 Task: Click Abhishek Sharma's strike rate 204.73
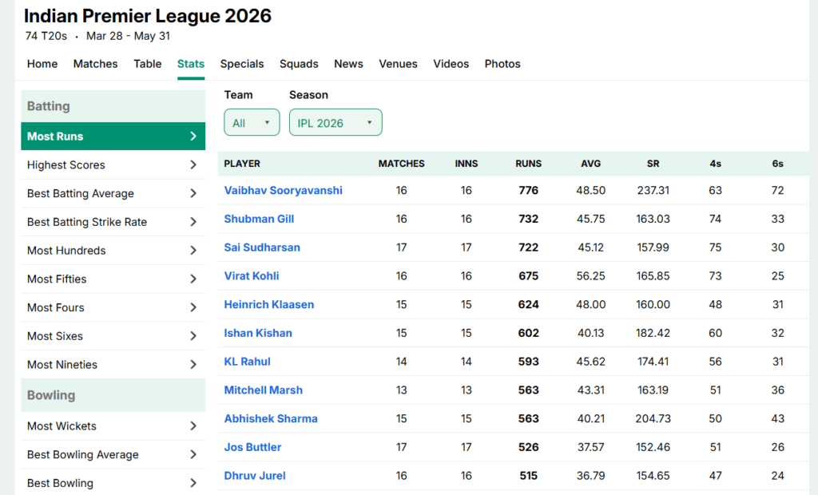653,419
